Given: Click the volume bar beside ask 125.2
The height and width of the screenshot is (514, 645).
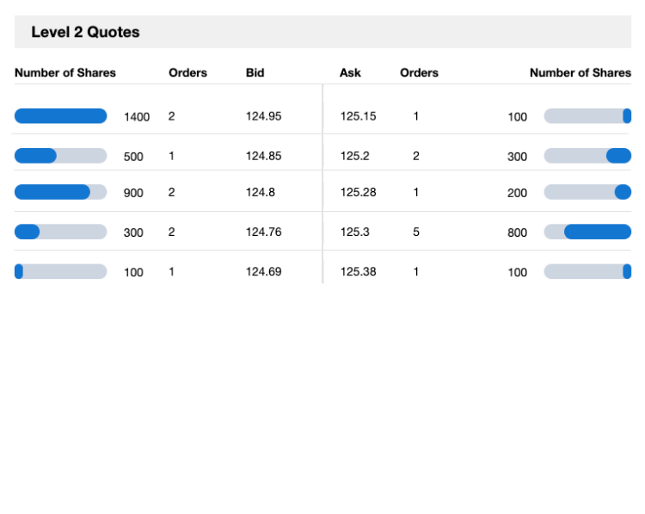Looking at the screenshot, I should point(587,156).
